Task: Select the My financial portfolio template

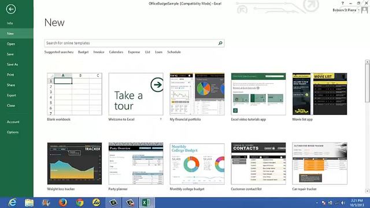Action: click(x=197, y=94)
